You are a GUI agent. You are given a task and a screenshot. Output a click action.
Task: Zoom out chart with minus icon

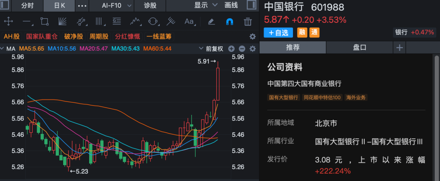[x=242, y=49]
